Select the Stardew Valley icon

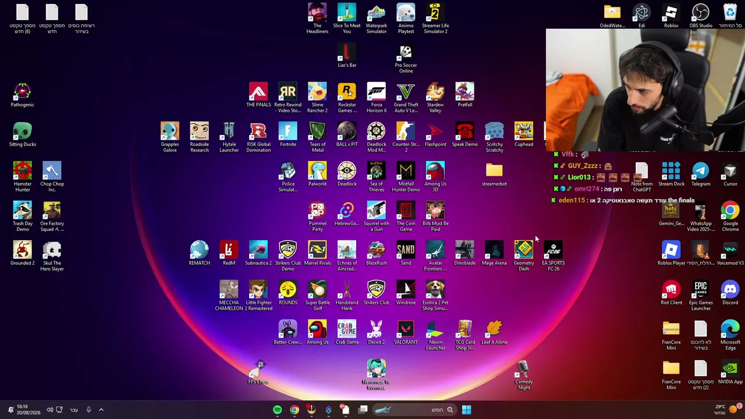pos(435,98)
